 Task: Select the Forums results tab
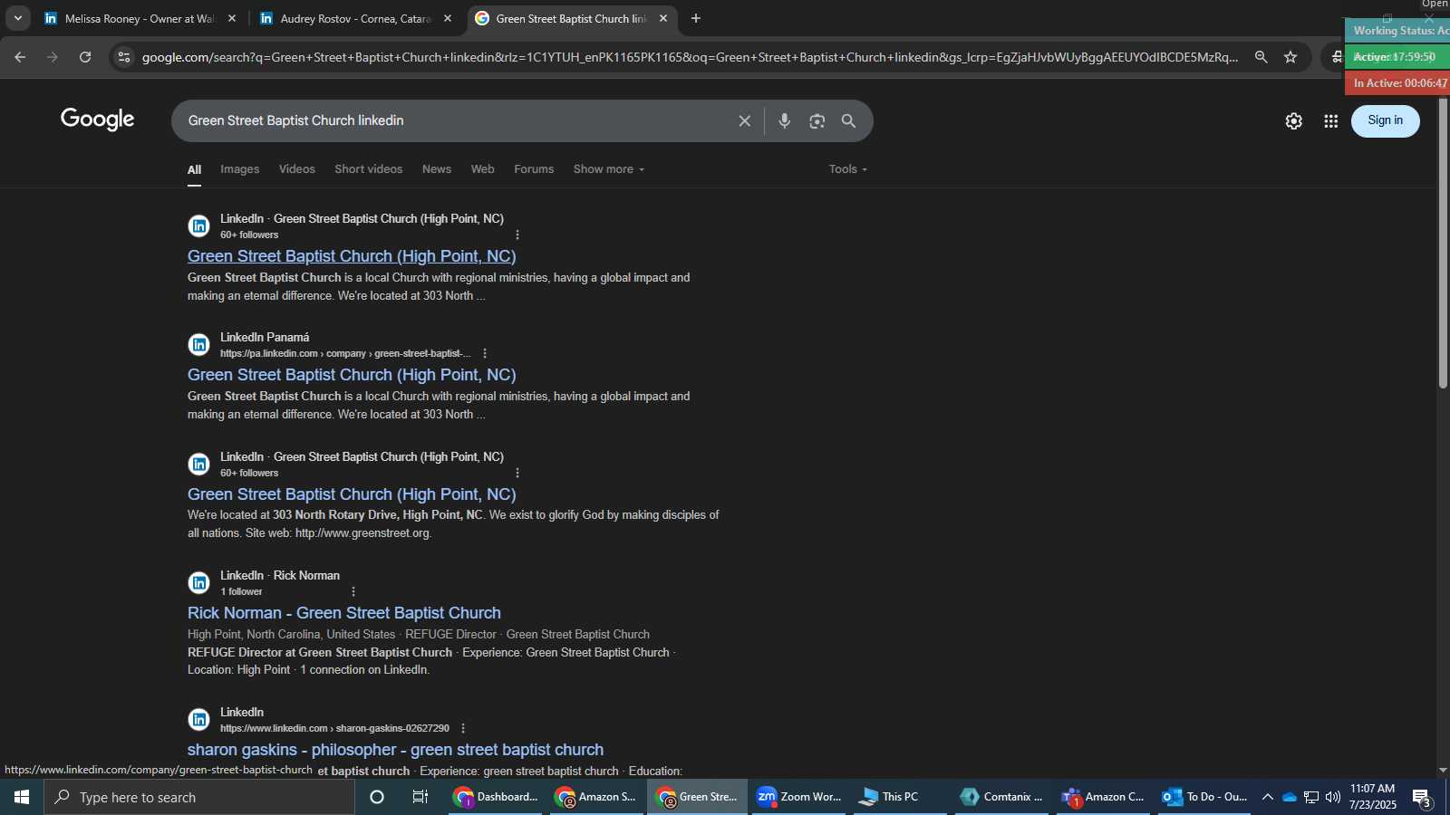(534, 169)
